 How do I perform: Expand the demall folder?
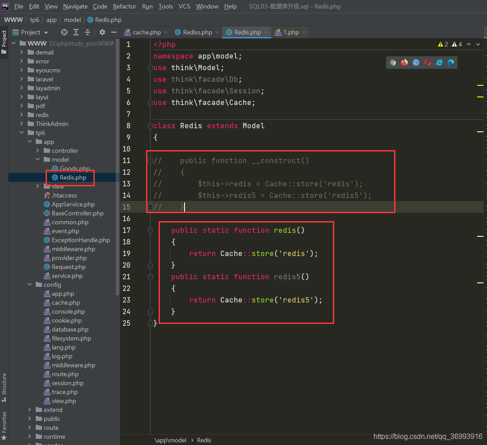pos(21,52)
